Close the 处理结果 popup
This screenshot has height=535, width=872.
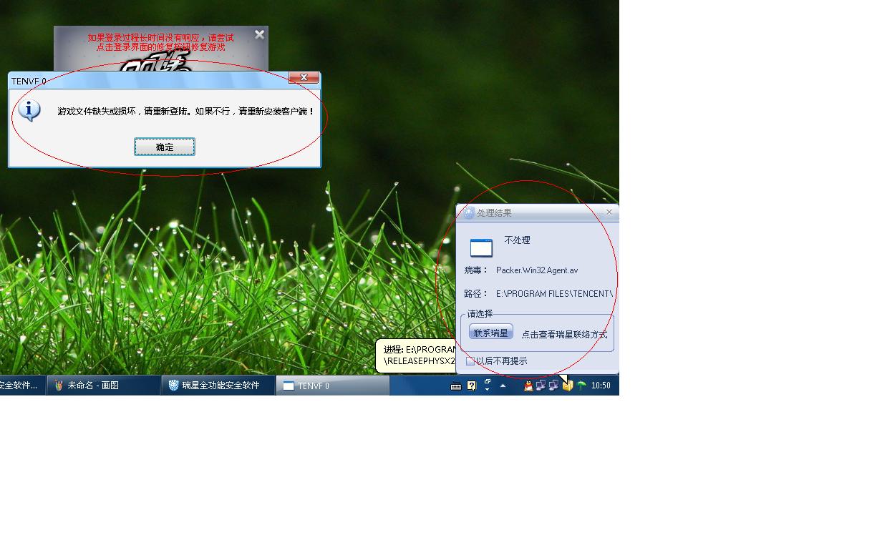click(609, 212)
